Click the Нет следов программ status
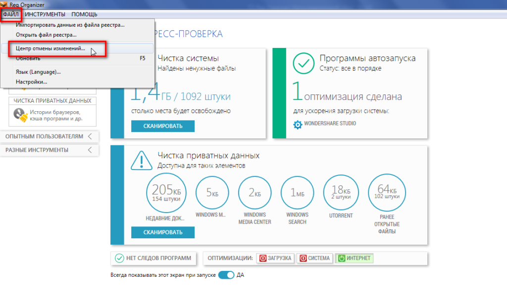Viewport: 507px width, 303px height. 153,258
